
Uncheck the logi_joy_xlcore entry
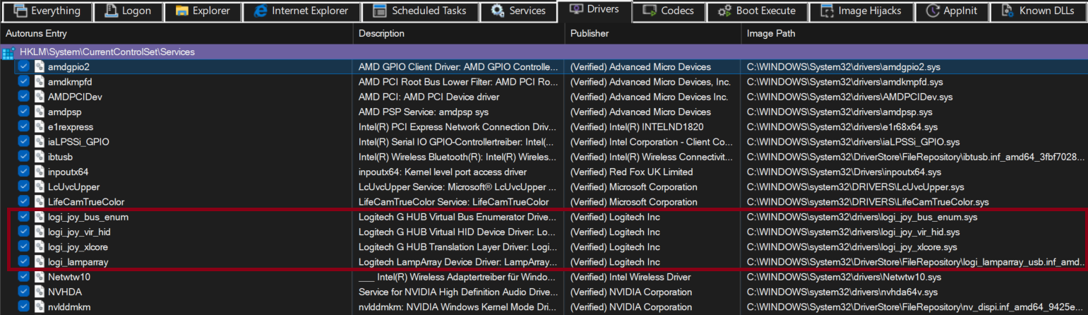24,247
